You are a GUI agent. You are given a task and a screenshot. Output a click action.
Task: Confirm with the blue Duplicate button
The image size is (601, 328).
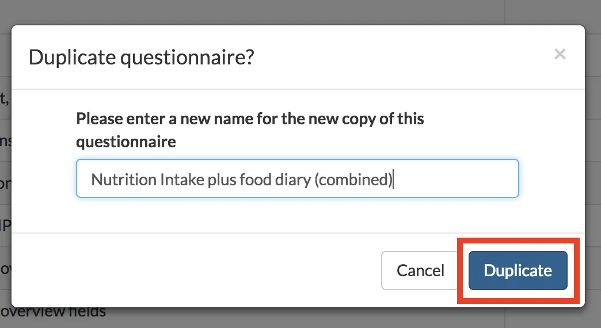point(518,270)
